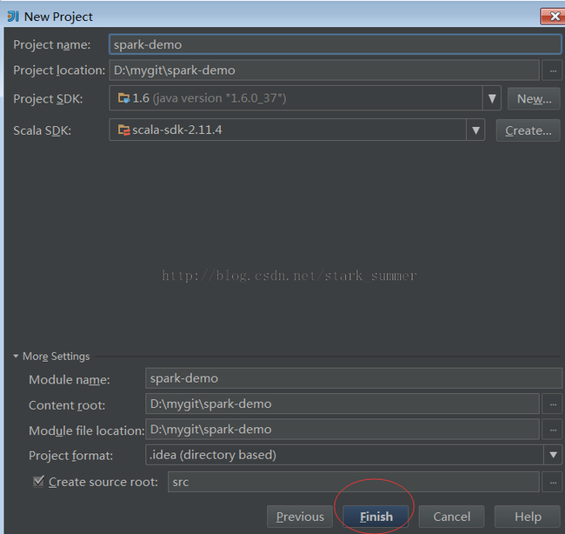
Task: Cancel the New Project wizard
Action: [x=451, y=517]
